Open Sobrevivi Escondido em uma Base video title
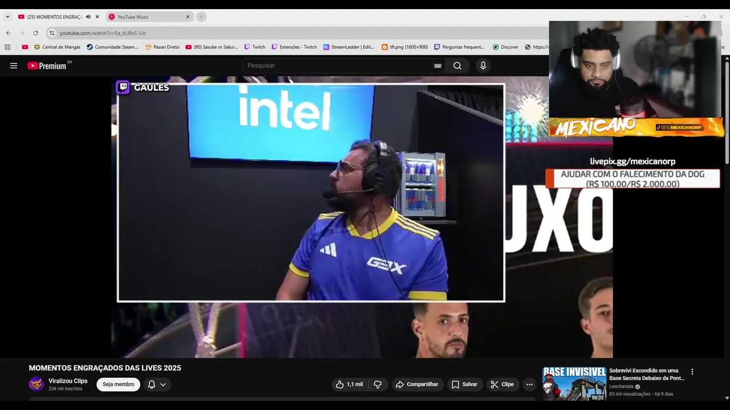730x410 pixels. (647, 374)
